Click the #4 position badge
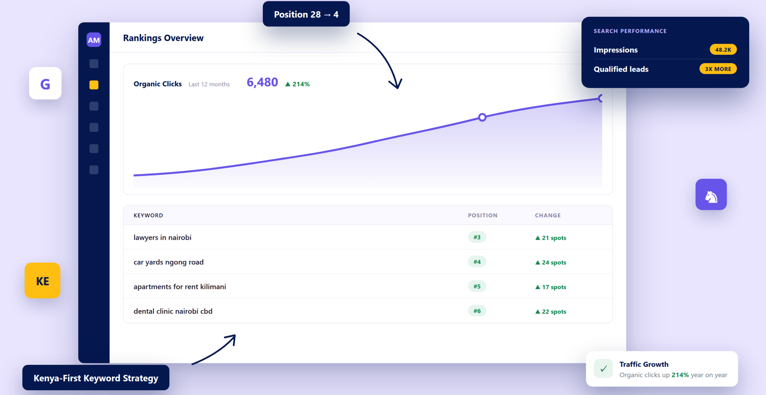The width and height of the screenshot is (766, 395). coord(477,262)
